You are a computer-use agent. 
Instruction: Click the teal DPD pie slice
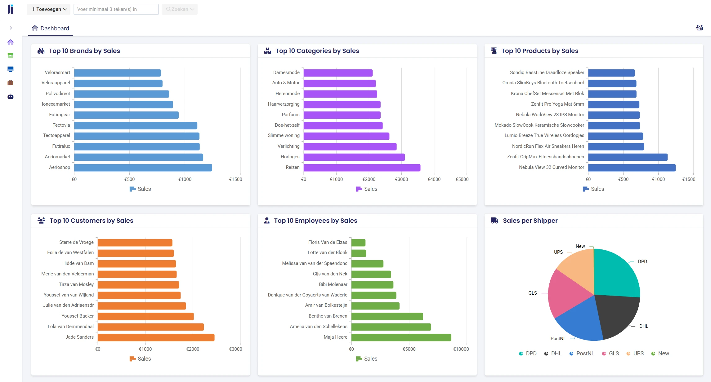click(x=616, y=274)
